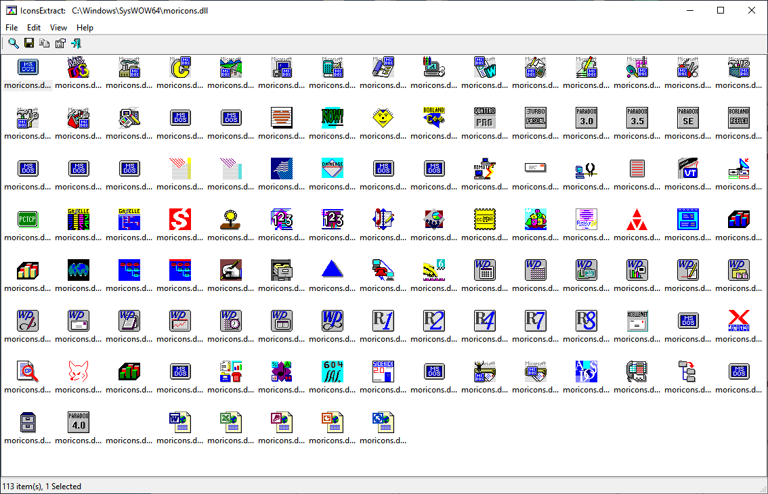This screenshot has height=494, width=768.
Task: Select the Borland Reflex icon
Action: tap(739, 117)
